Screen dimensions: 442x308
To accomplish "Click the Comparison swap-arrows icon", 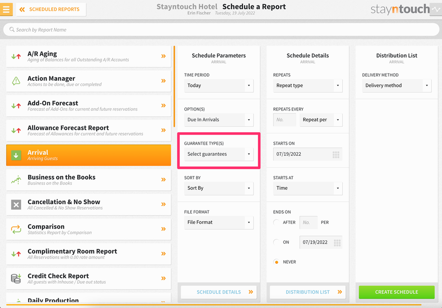I will click(x=16, y=229).
